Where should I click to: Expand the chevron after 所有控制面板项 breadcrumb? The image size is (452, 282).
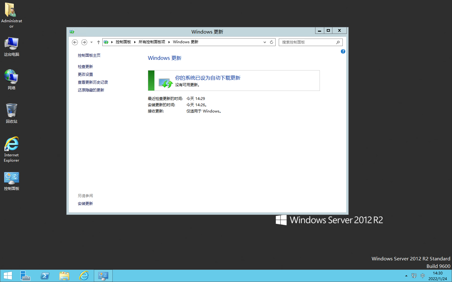coord(169,42)
